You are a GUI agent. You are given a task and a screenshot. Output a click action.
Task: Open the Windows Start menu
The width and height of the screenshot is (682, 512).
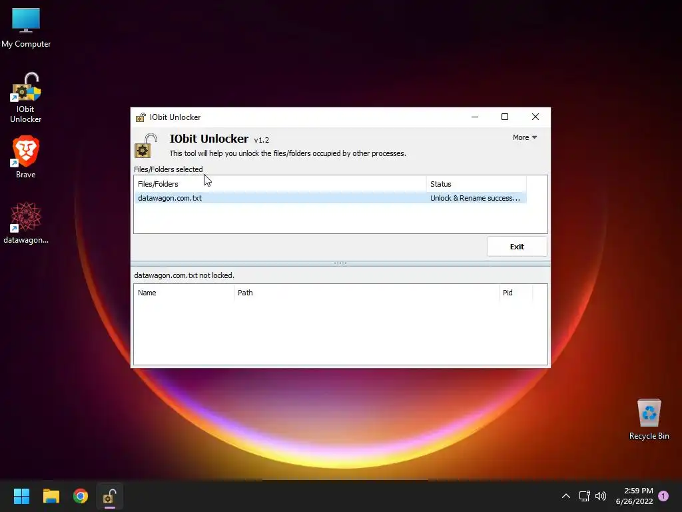[21, 496]
